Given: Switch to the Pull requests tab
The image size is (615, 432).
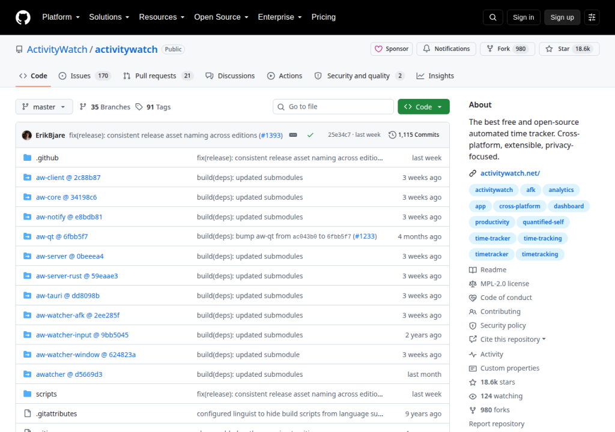Looking at the screenshot, I should tap(159, 76).
